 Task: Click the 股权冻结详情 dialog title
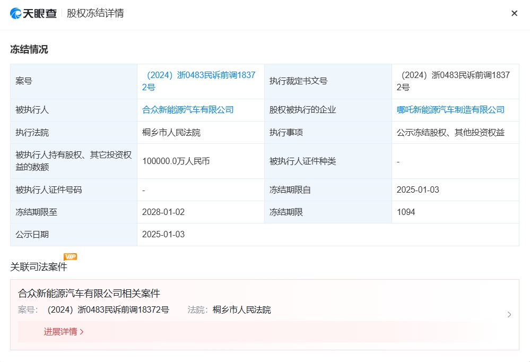(95, 13)
